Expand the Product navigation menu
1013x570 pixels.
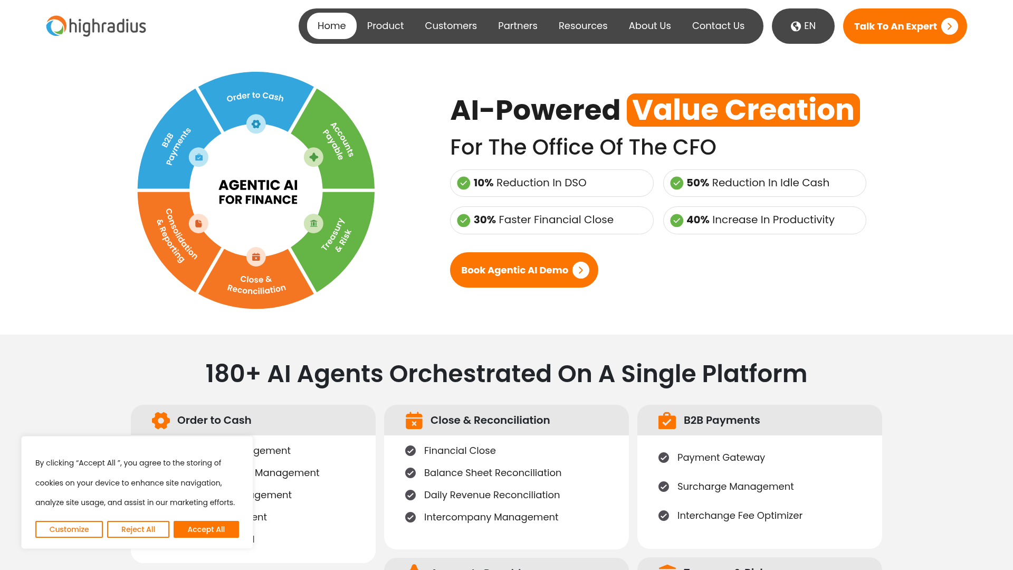coord(385,26)
